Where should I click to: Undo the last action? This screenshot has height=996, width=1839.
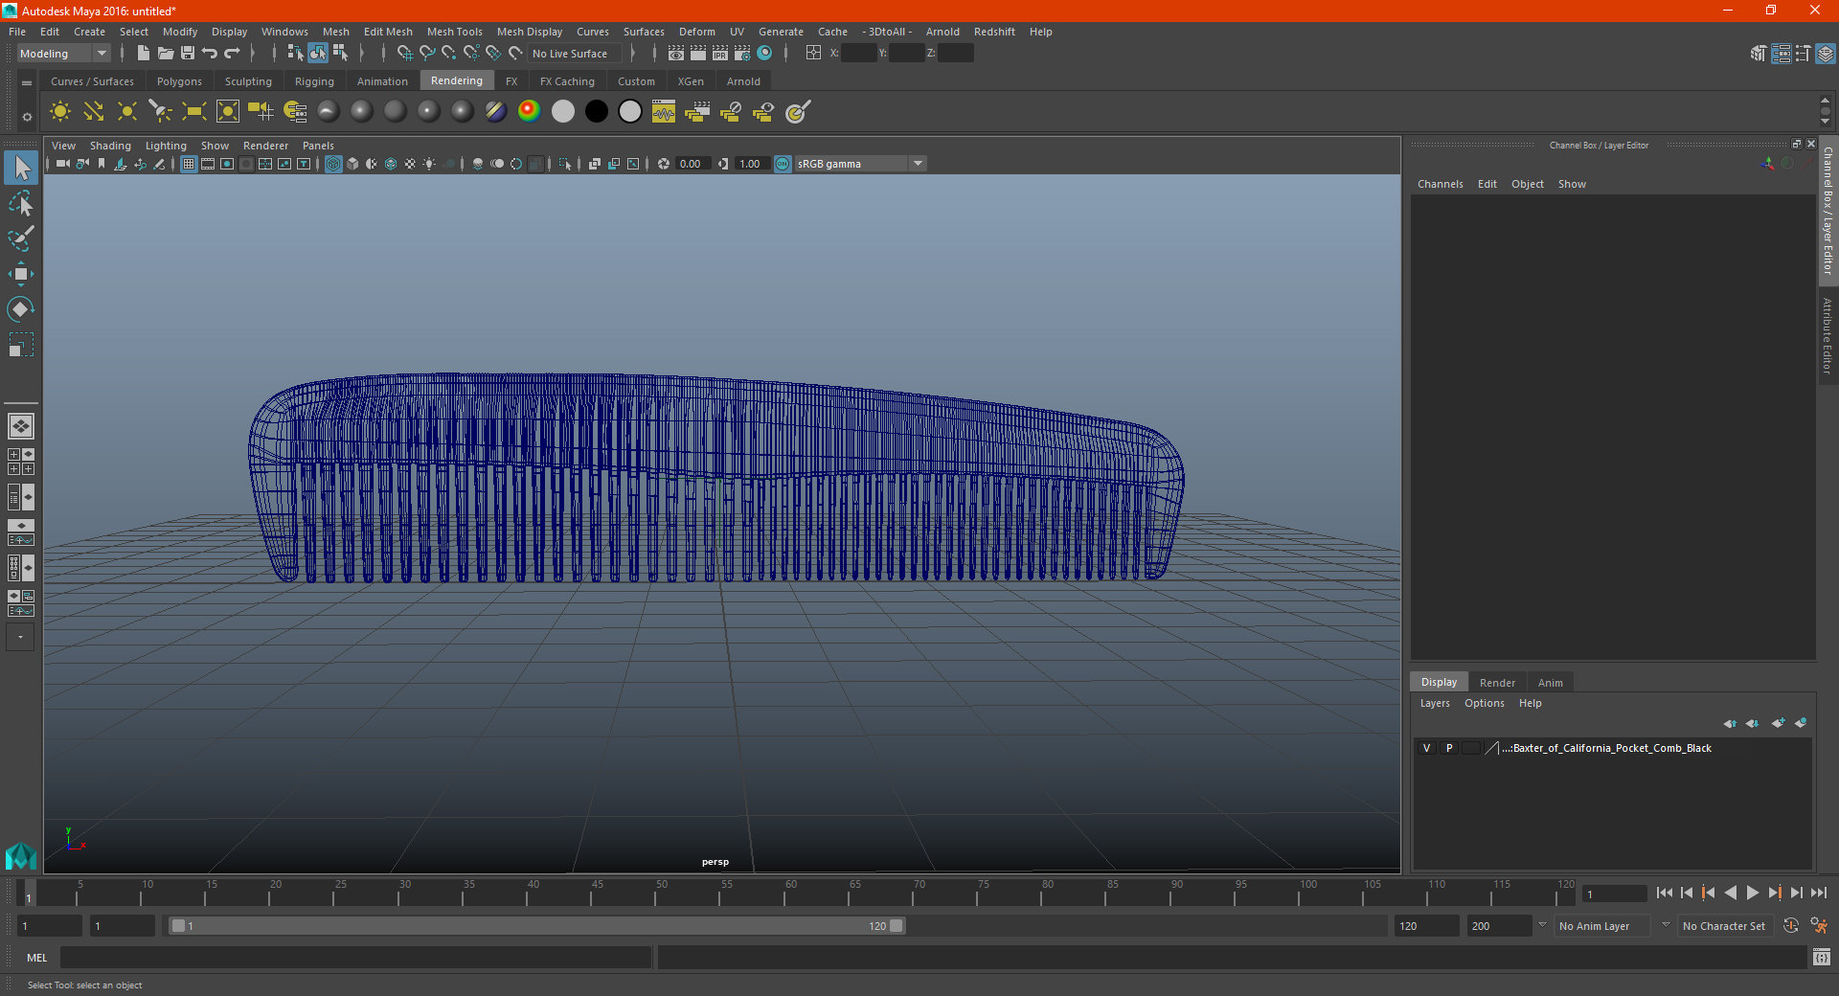(209, 54)
